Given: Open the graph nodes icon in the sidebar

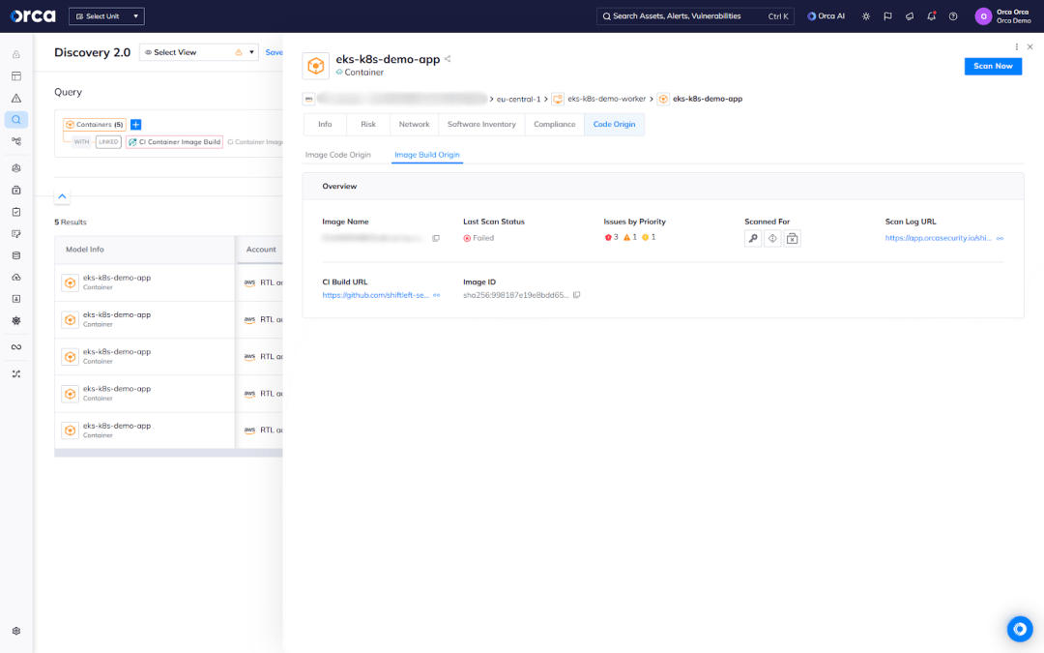Looking at the screenshot, I should (16, 141).
